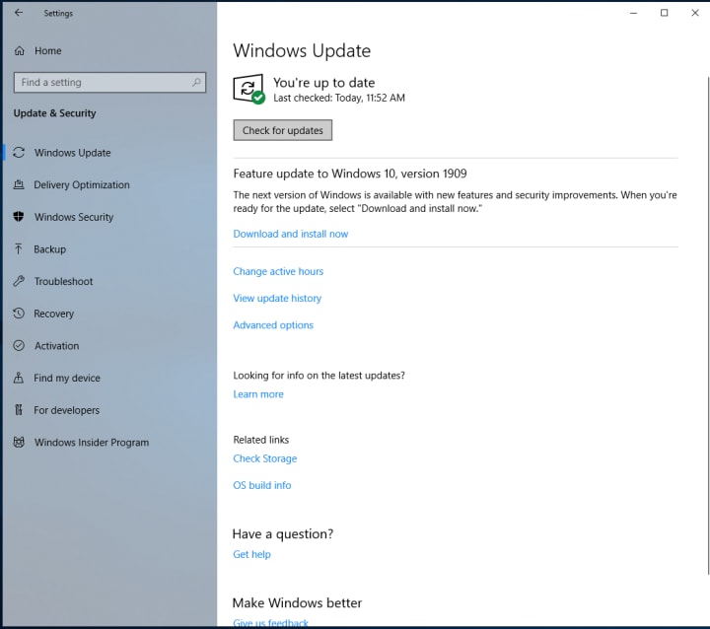Open Delivery Optimization settings
This screenshot has width=710, height=629.
82,184
